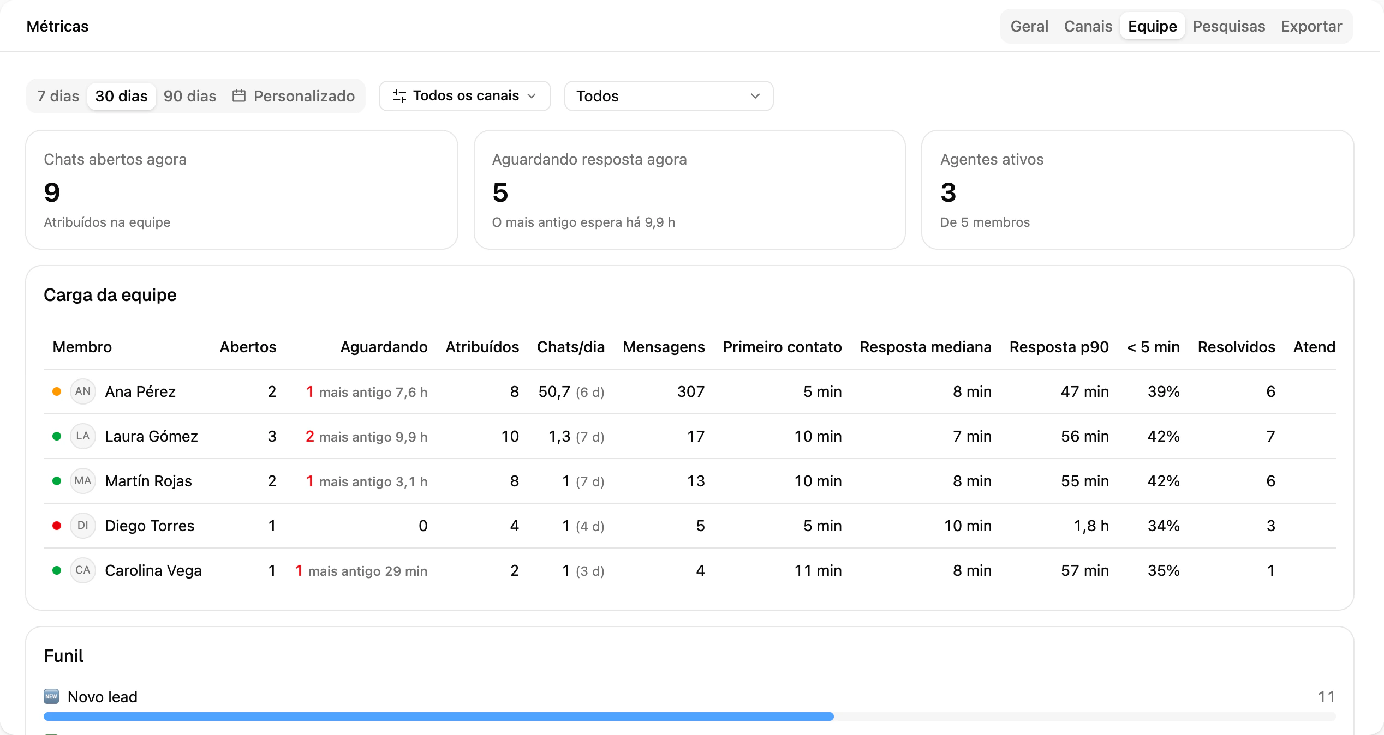
Task: Click the Abertos column header
Action: (248, 347)
